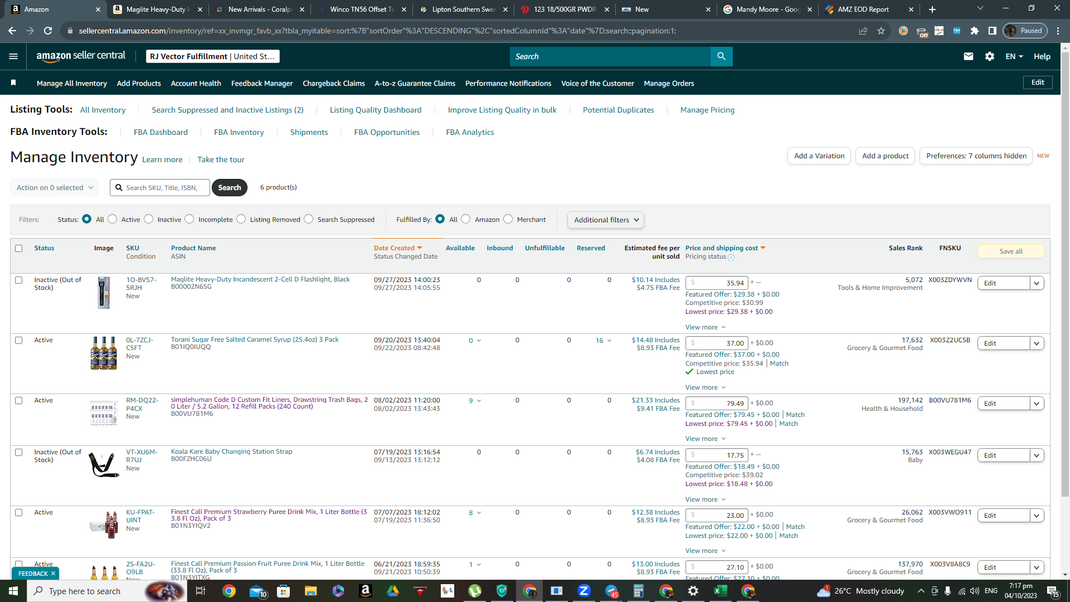Click the Torani syrup product thumbnail

(x=104, y=353)
